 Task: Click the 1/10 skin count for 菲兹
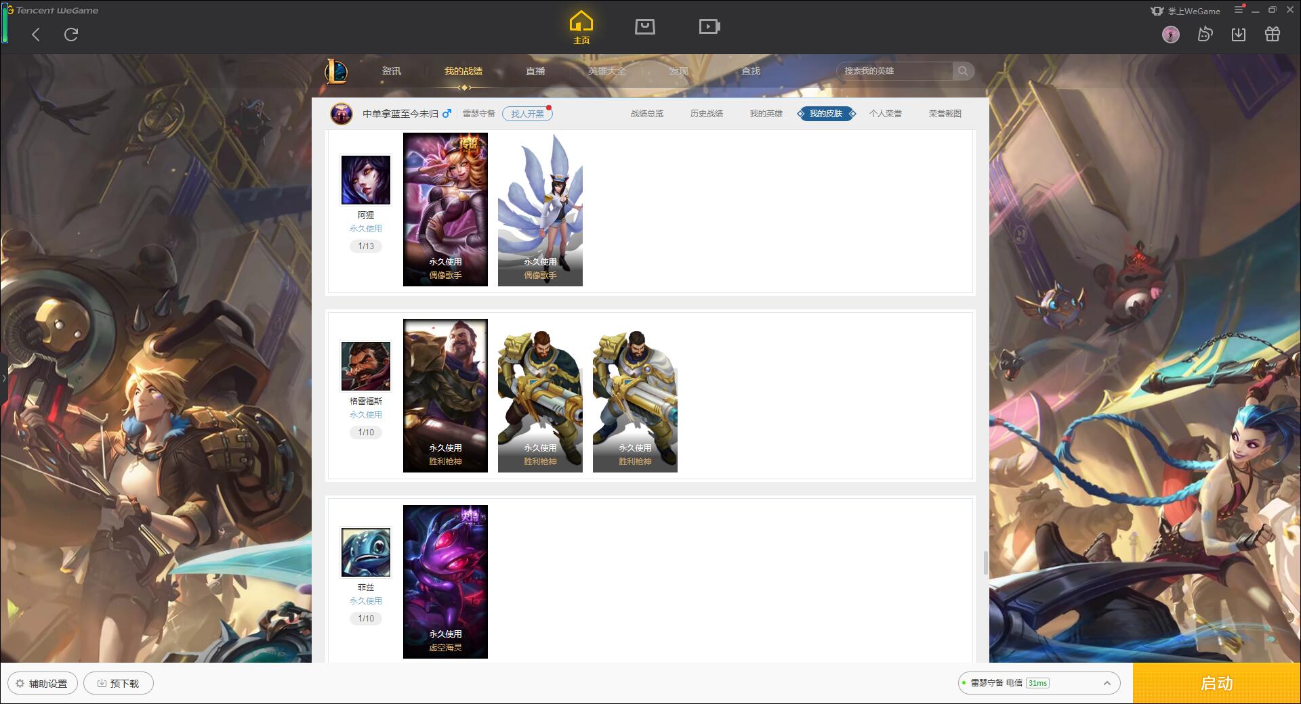366,619
